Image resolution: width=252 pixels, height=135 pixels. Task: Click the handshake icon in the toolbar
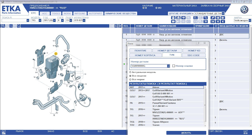(x=183, y=18)
